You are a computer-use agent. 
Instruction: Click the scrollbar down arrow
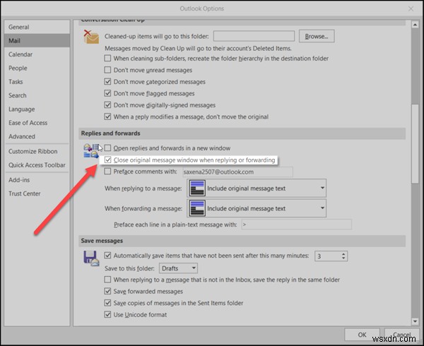(415, 321)
